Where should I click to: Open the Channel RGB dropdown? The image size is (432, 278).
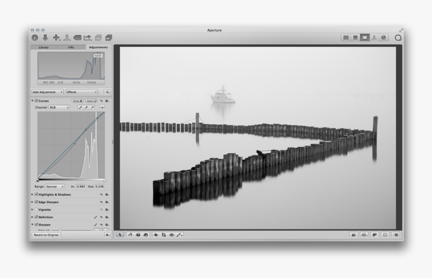pos(59,107)
